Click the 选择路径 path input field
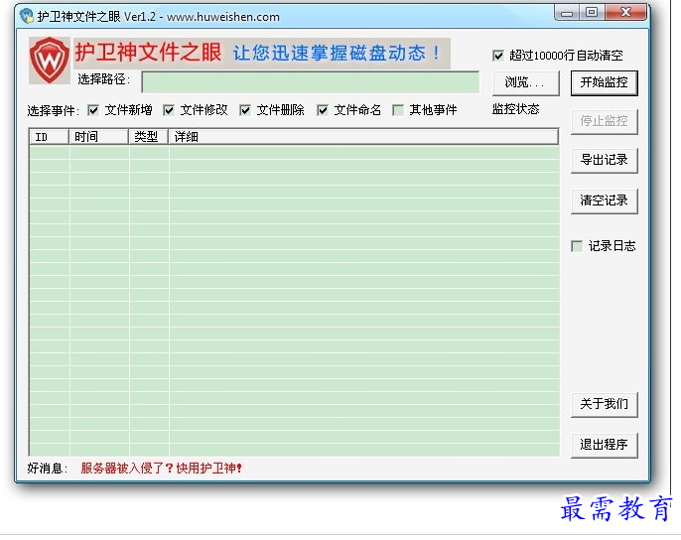The image size is (681, 540). coord(310,82)
